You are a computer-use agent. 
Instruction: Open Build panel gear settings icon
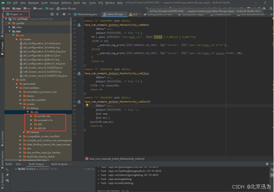click(267, 164)
